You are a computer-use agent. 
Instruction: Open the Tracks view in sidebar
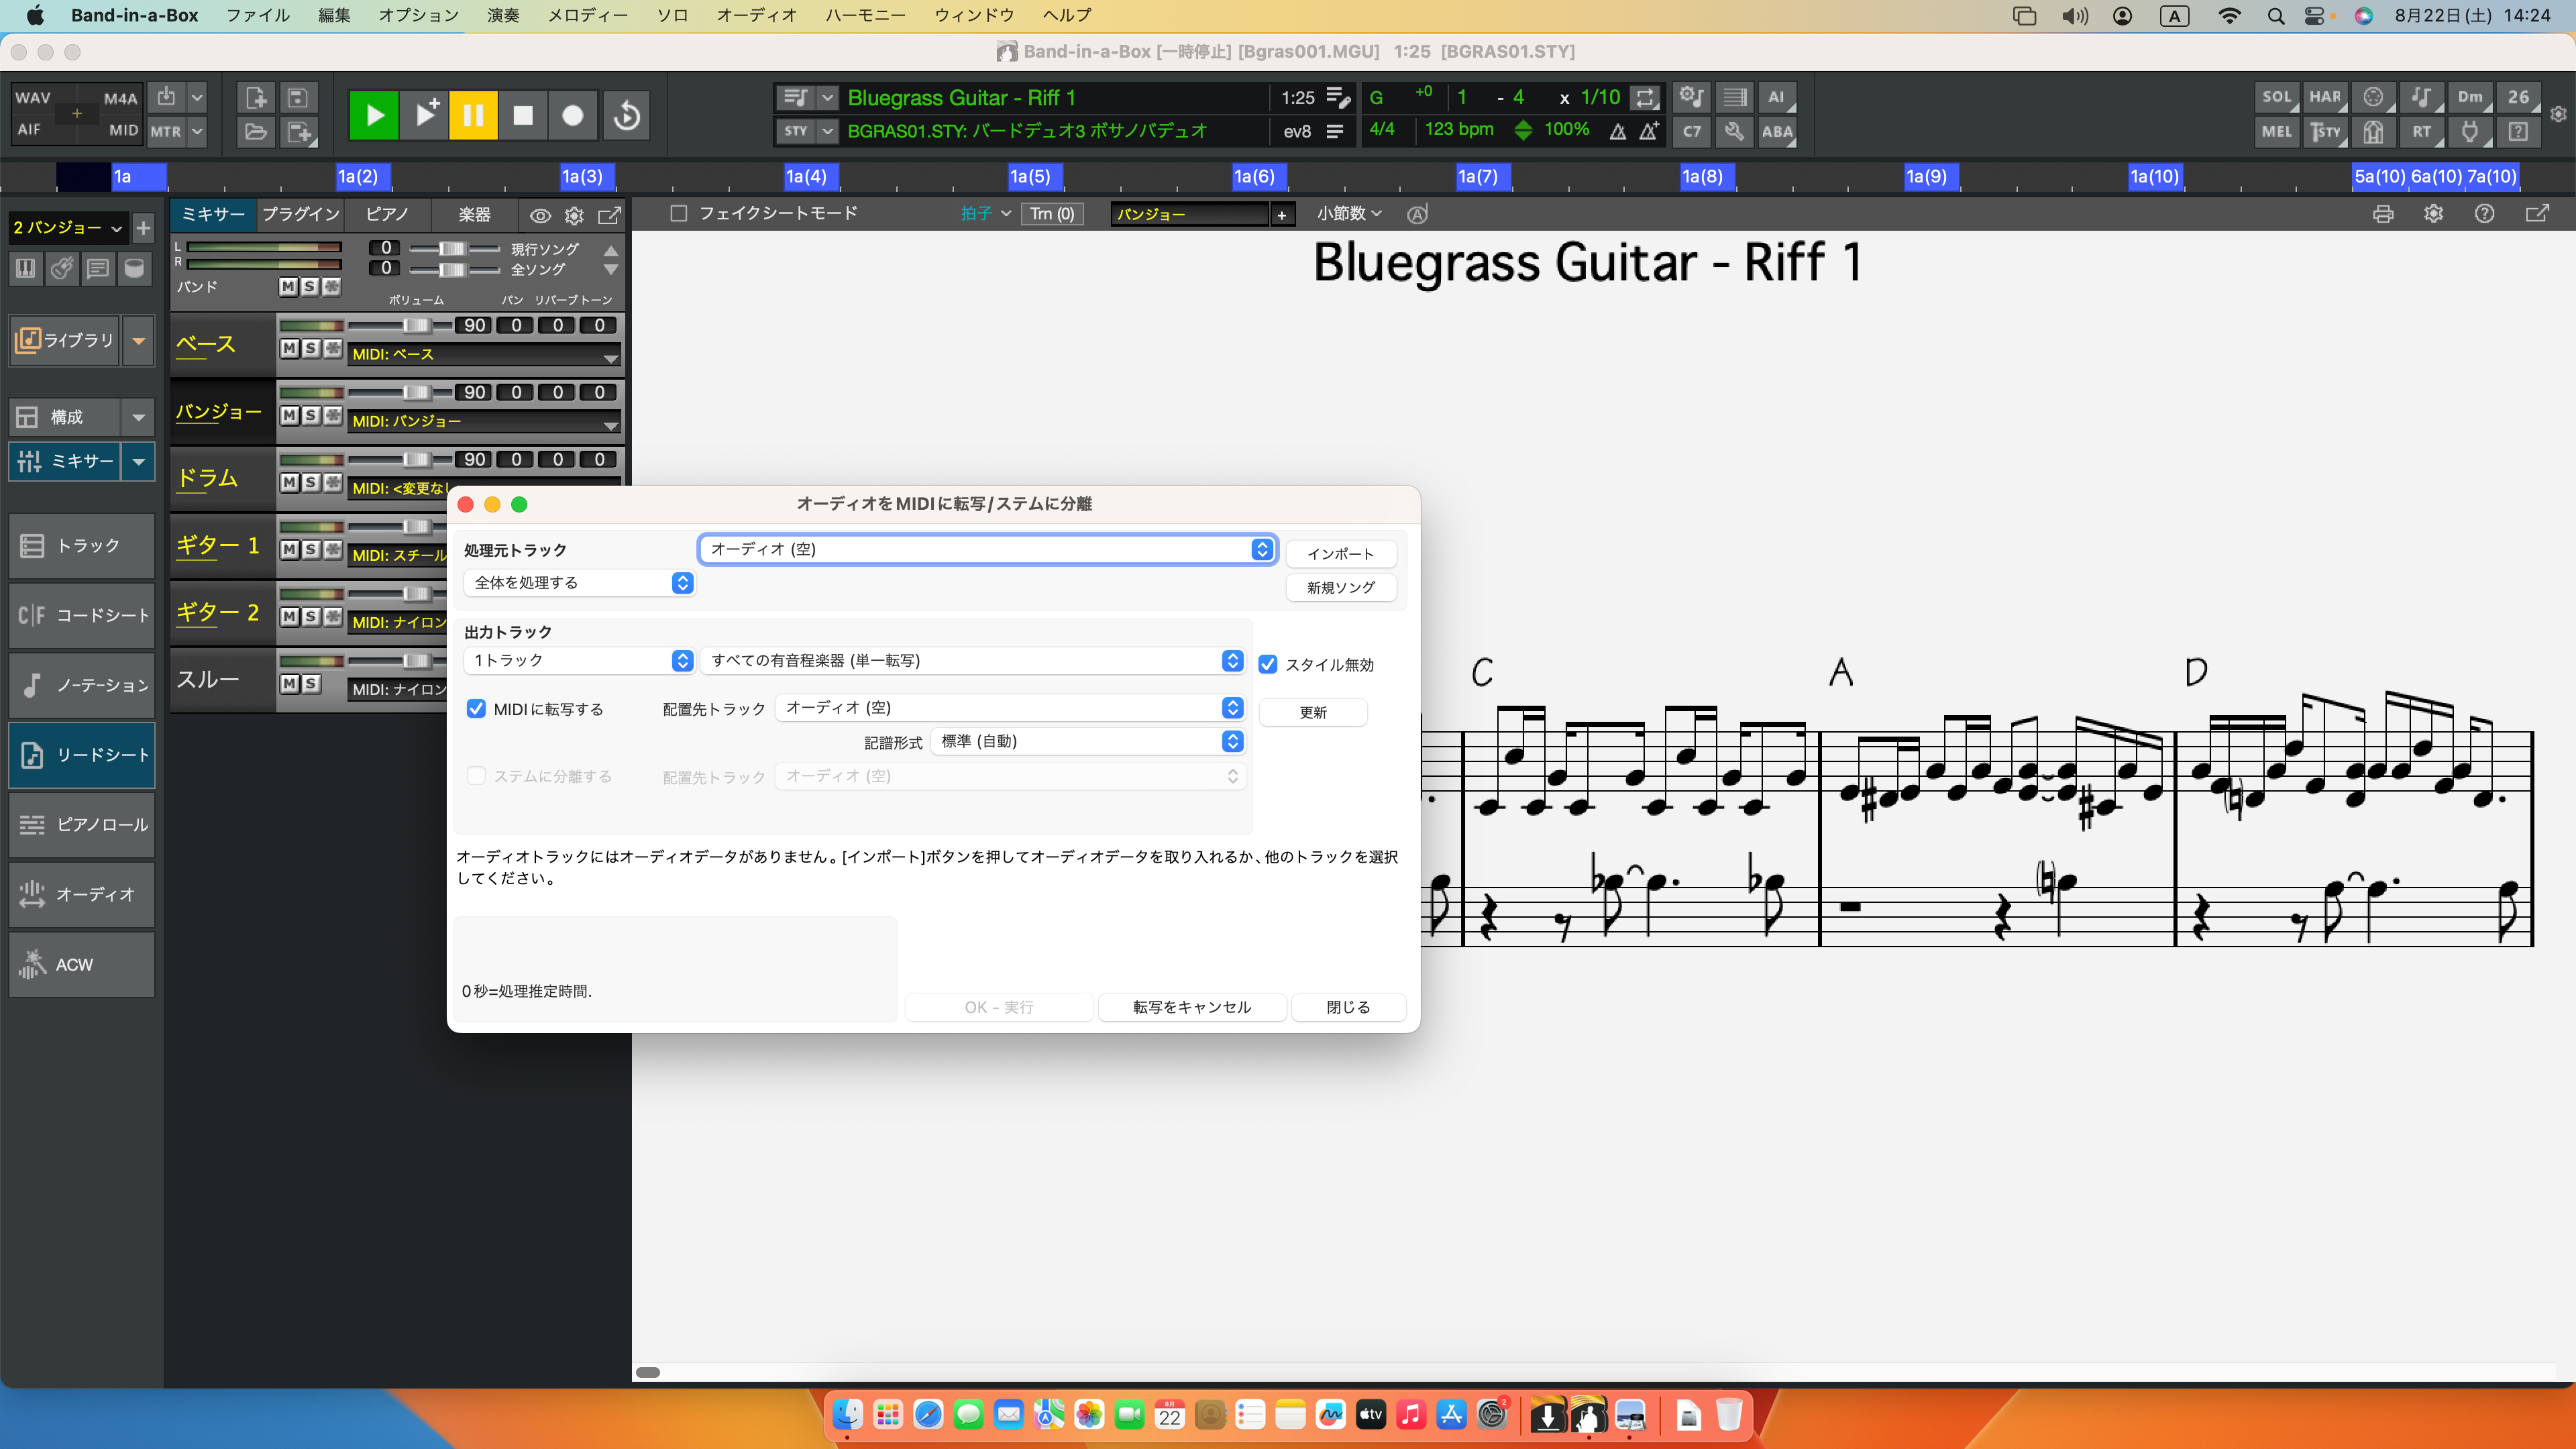(x=82, y=546)
